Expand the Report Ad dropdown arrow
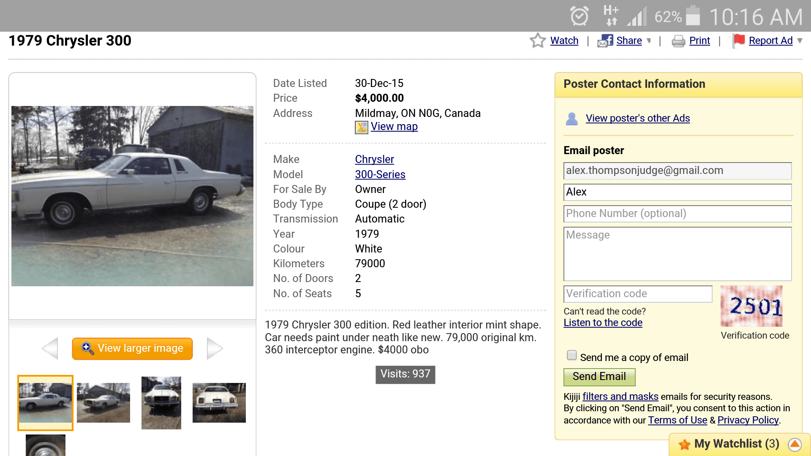The width and height of the screenshot is (811, 456). pyautogui.click(x=800, y=41)
